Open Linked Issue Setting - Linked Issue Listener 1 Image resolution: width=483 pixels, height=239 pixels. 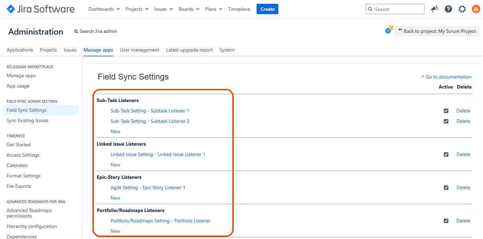tap(158, 155)
